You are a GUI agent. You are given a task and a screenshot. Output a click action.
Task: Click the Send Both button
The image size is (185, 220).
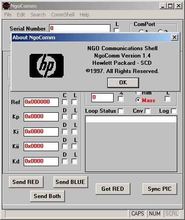(47, 196)
